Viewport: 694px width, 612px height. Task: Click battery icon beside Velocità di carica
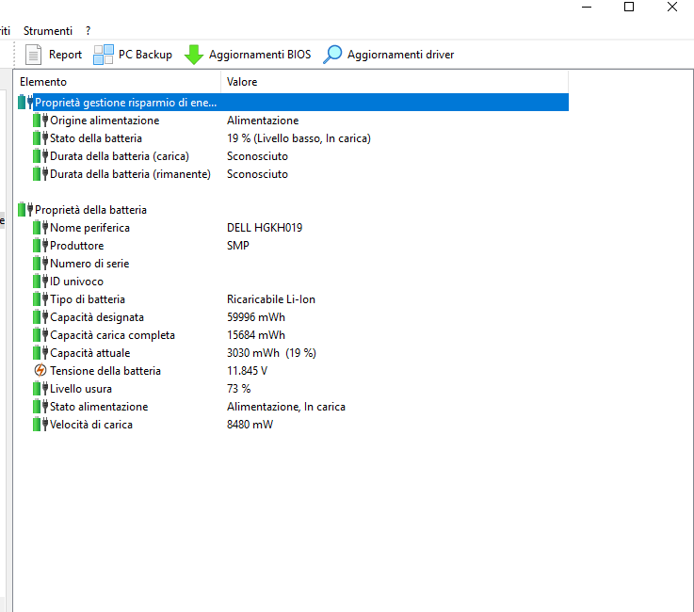coord(40,425)
